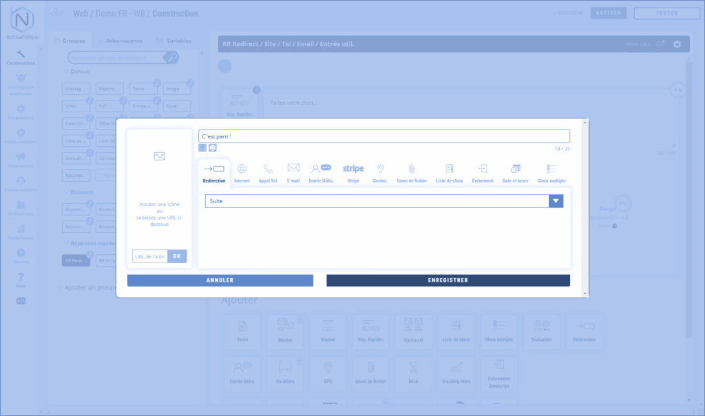Open the Evénement option
This screenshot has width=705, height=416.
(x=483, y=171)
